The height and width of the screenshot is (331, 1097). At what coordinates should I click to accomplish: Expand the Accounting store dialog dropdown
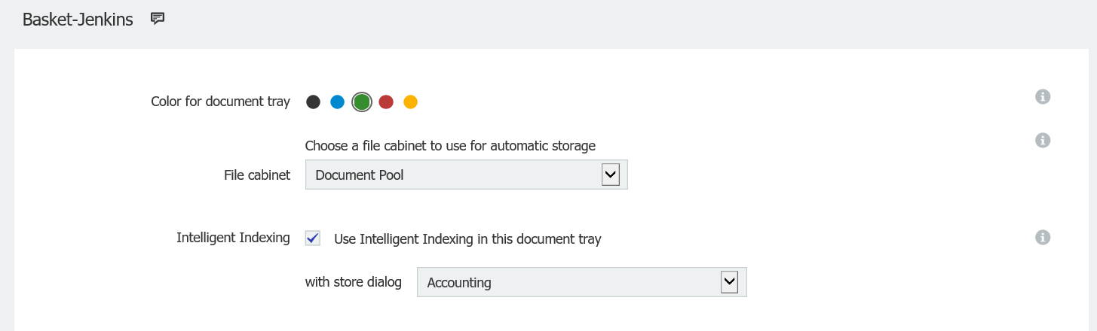[565, 283]
